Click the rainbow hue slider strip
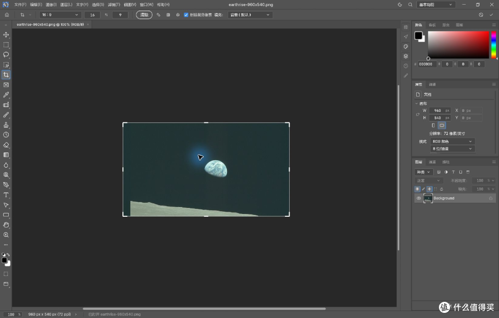The width and height of the screenshot is (499, 318). click(493, 44)
